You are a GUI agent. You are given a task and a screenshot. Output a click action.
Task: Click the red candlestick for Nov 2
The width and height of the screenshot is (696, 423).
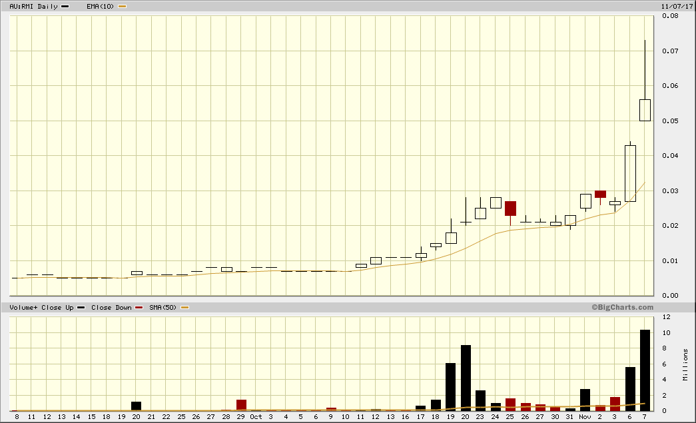tap(600, 194)
